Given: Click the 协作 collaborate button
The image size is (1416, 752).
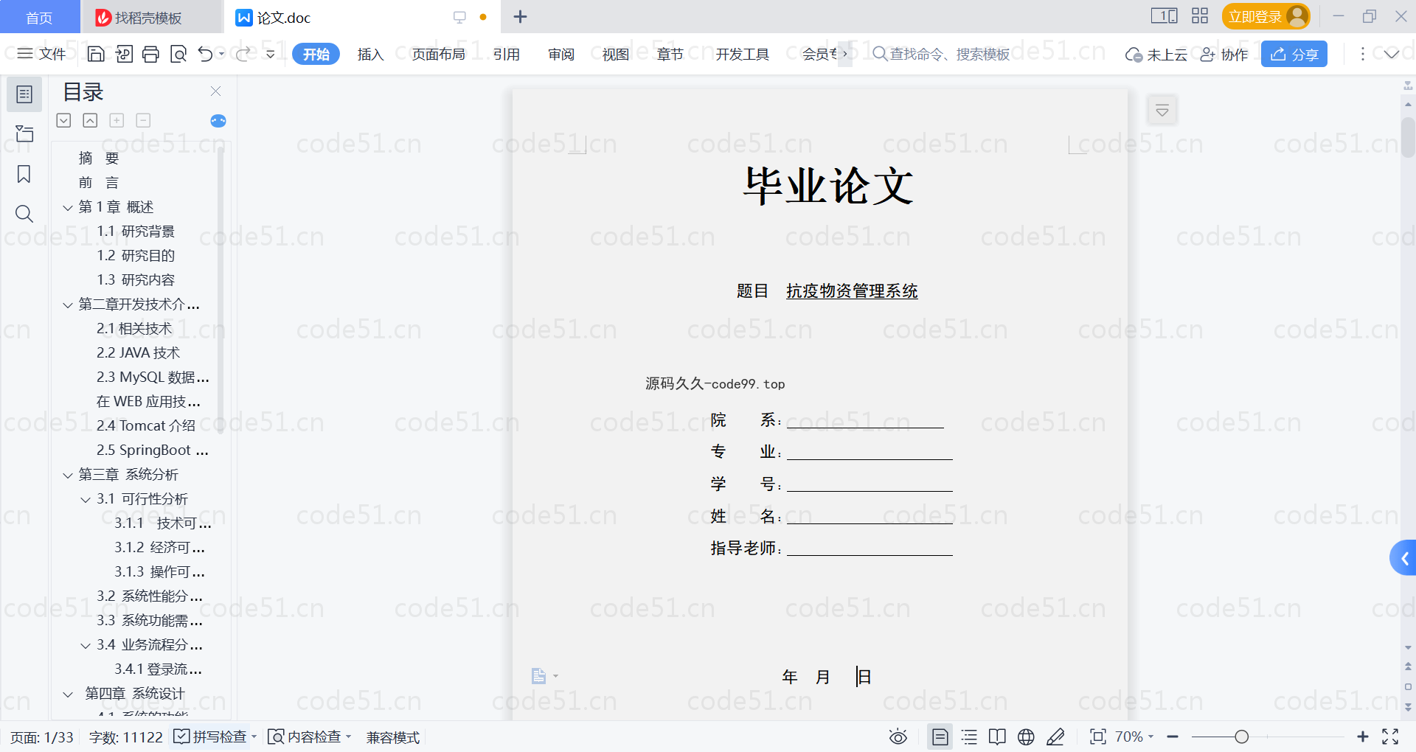Looking at the screenshot, I should coord(1224,54).
